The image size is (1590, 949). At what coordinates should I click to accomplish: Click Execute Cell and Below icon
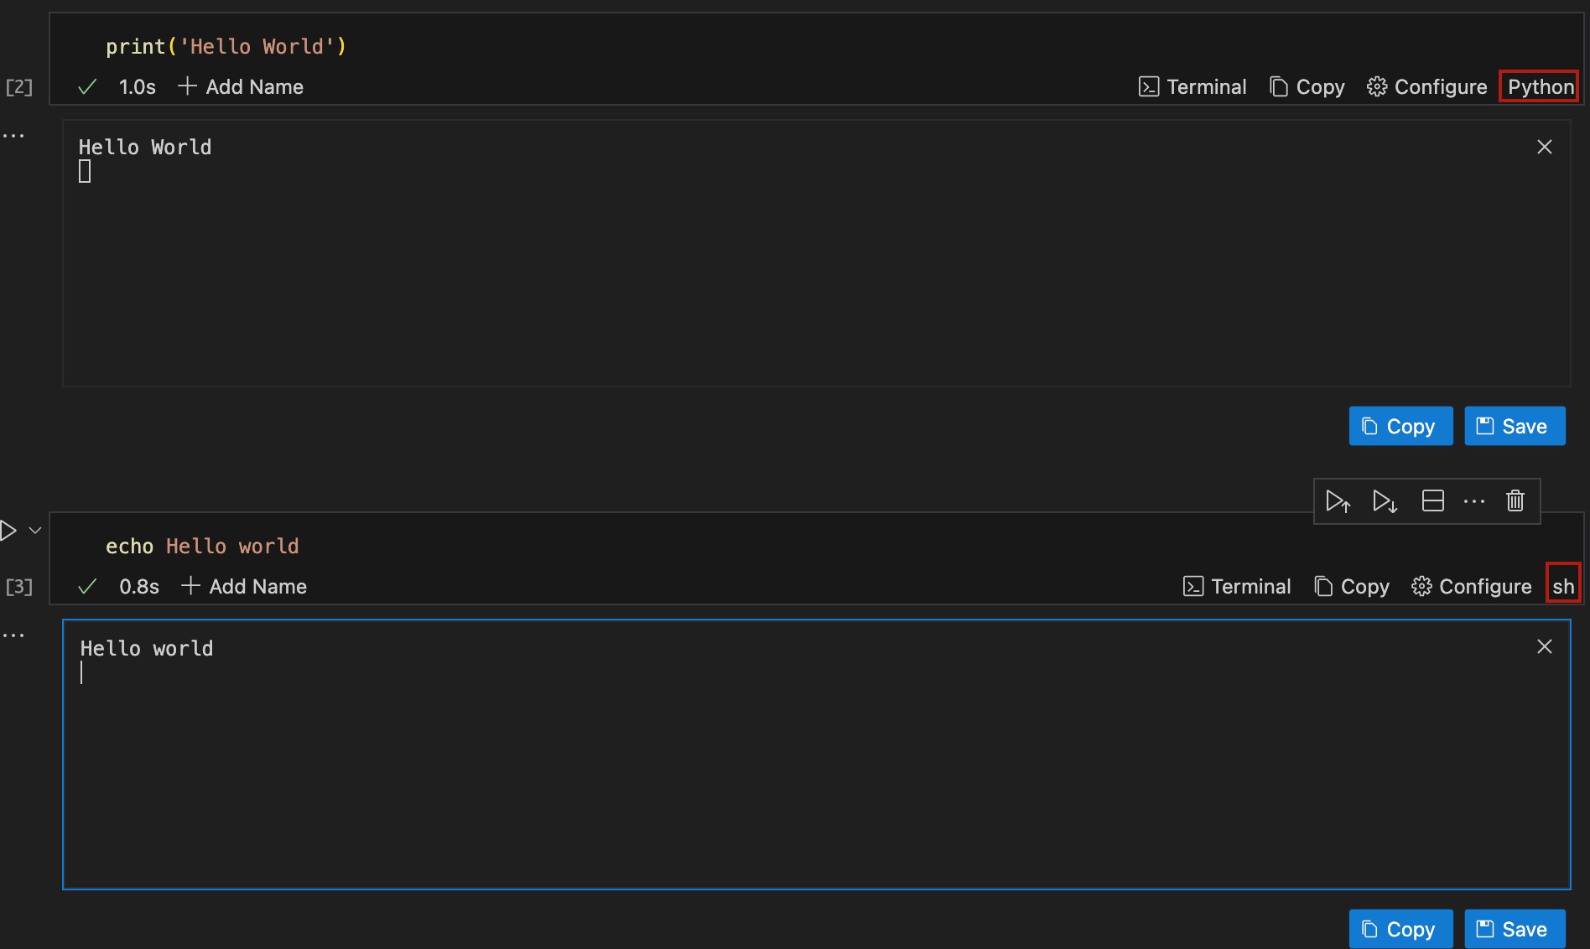1385,501
